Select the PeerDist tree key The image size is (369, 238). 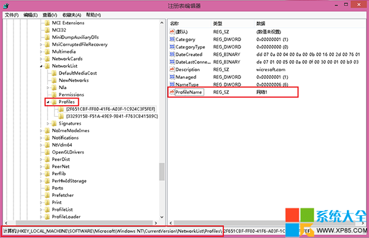[x=61, y=159]
